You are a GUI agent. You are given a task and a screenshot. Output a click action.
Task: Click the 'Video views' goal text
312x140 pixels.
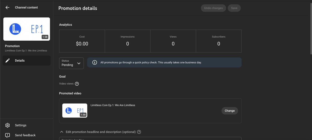(x=66, y=84)
